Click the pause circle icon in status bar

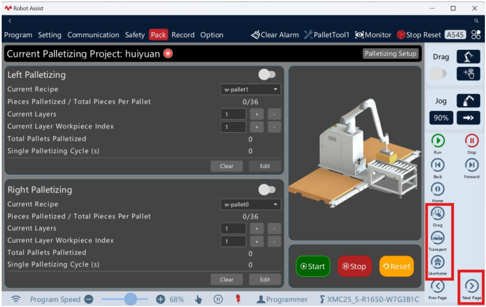click(218, 299)
